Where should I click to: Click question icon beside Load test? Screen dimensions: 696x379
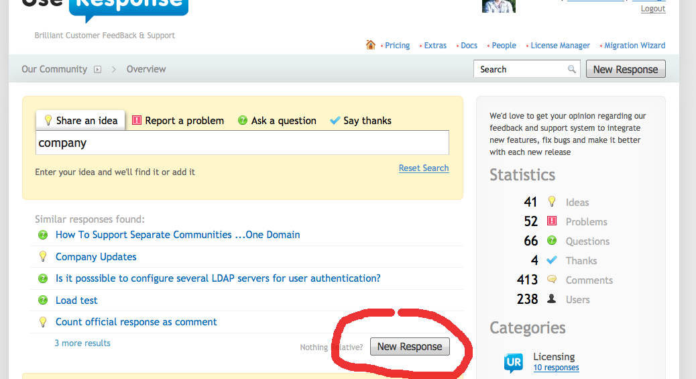coord(43,300)
